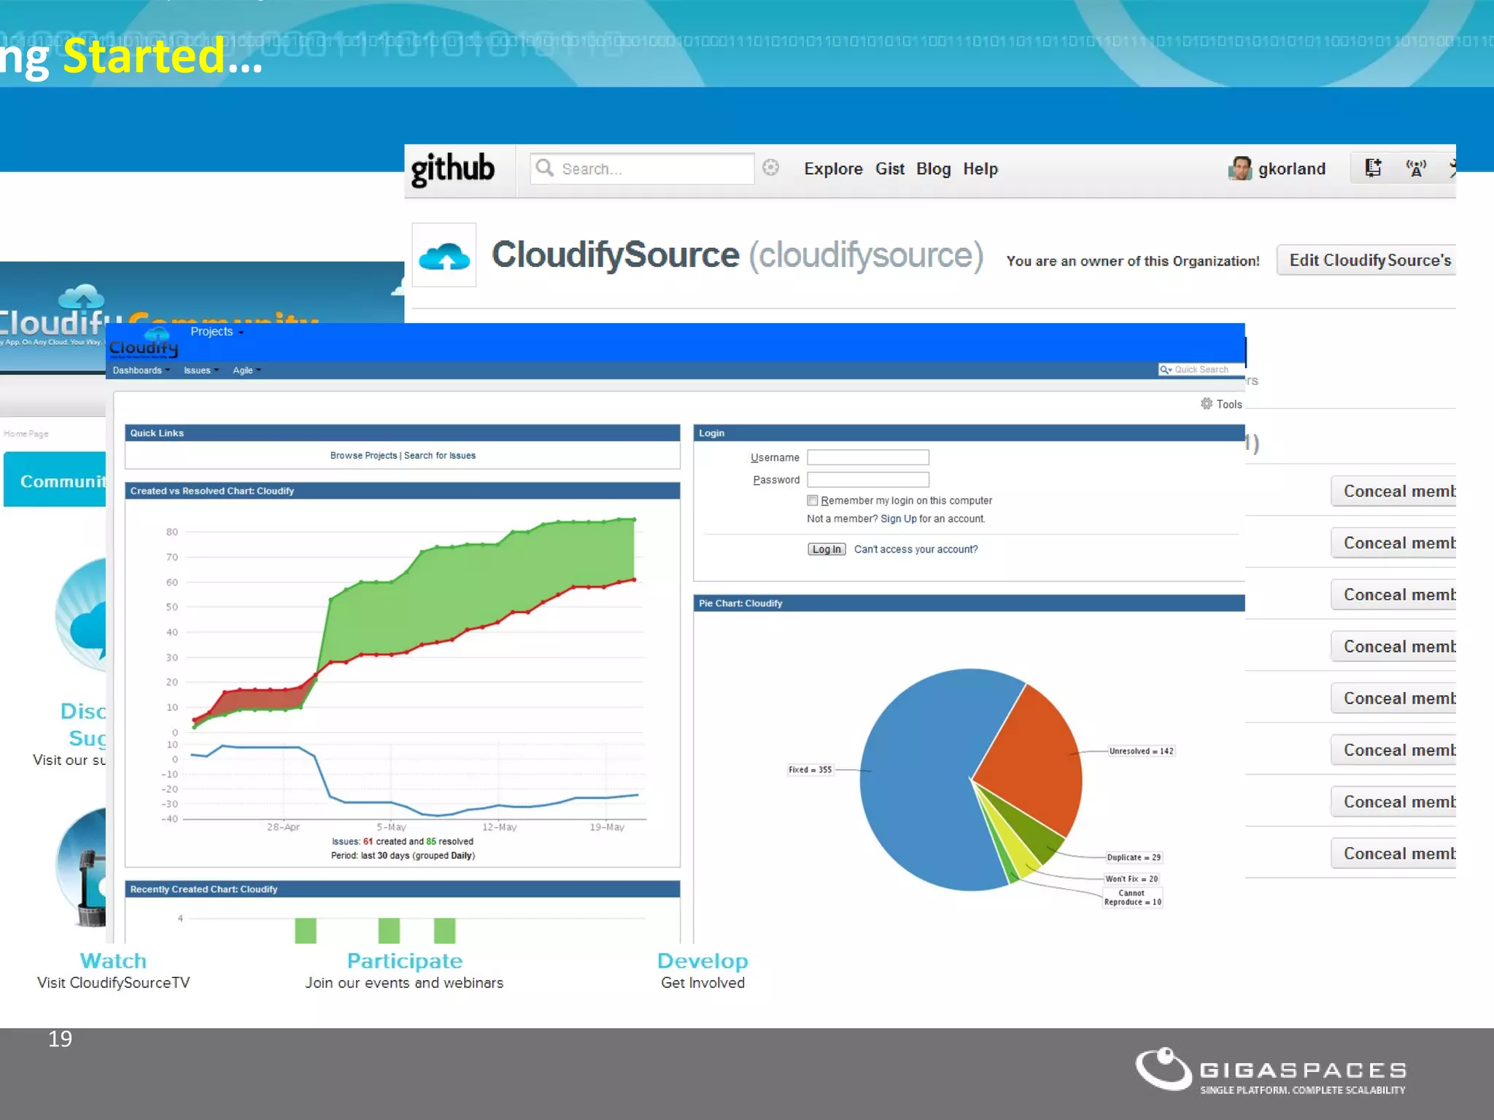Click the GitHub logo
This screenshot has width=1494, height=1120.
(452, 169)
